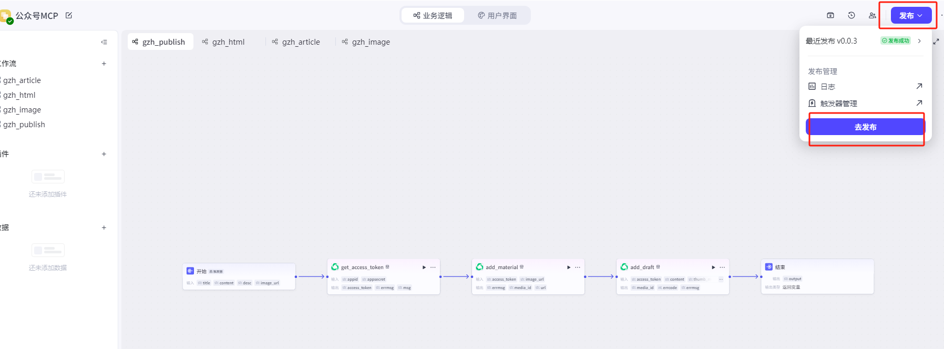The width and height of the screenshot is (944, 349).
Task: Click the add_draft node green icon
Action: pyautogui.click(x=624, y=267)
